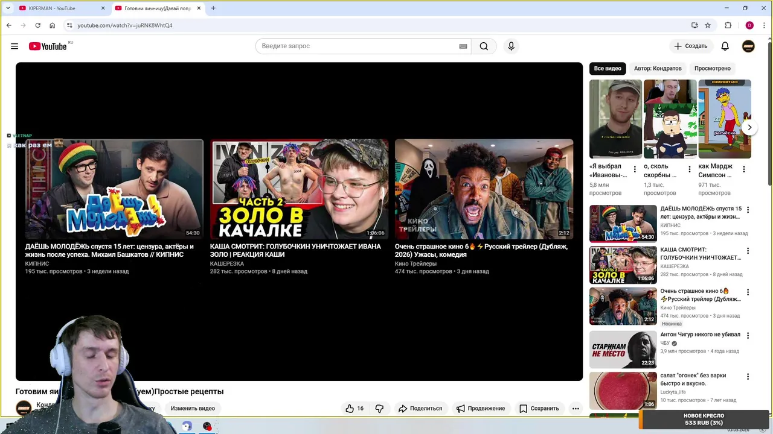Screen dimensions: 773x434
Task: Open the YouTube hamburger guide menu
Action: [14, 46]
